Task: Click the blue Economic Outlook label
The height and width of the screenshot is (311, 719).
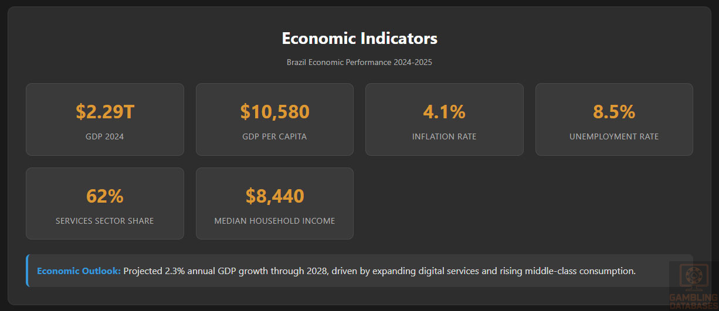Action: 79,271
